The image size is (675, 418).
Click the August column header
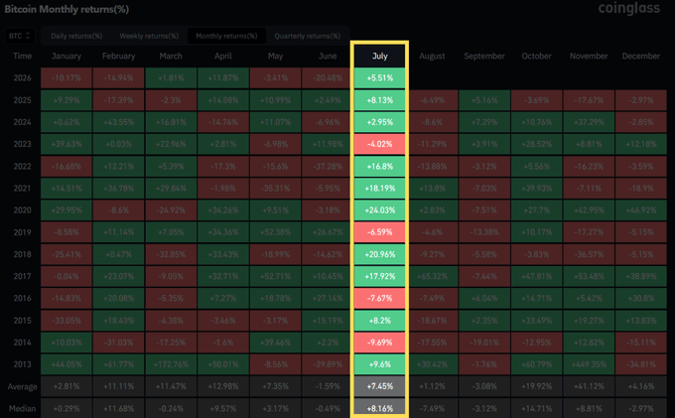point(432,56)
